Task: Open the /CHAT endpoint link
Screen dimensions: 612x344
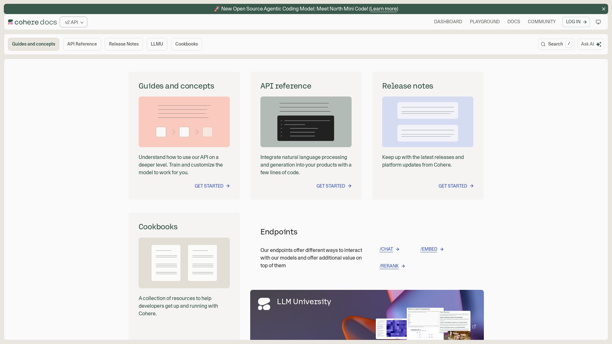Action: [x=390, y=249]
